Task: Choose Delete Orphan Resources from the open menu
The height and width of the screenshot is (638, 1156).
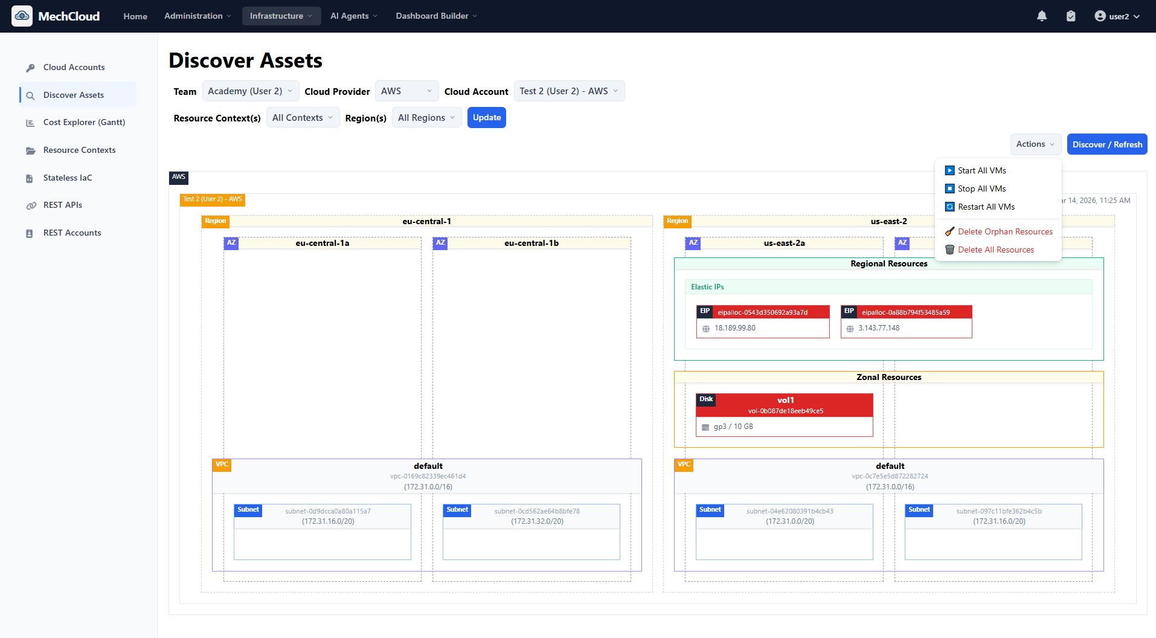Action: 1005,231
